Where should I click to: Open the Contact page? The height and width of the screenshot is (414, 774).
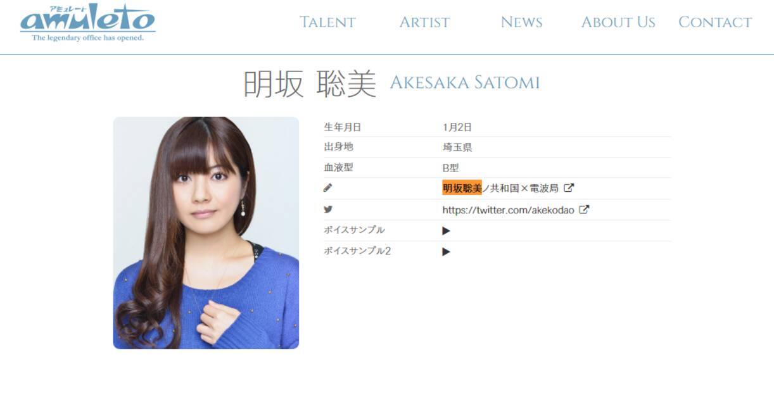pyautogui.click(x=715, y=22)
